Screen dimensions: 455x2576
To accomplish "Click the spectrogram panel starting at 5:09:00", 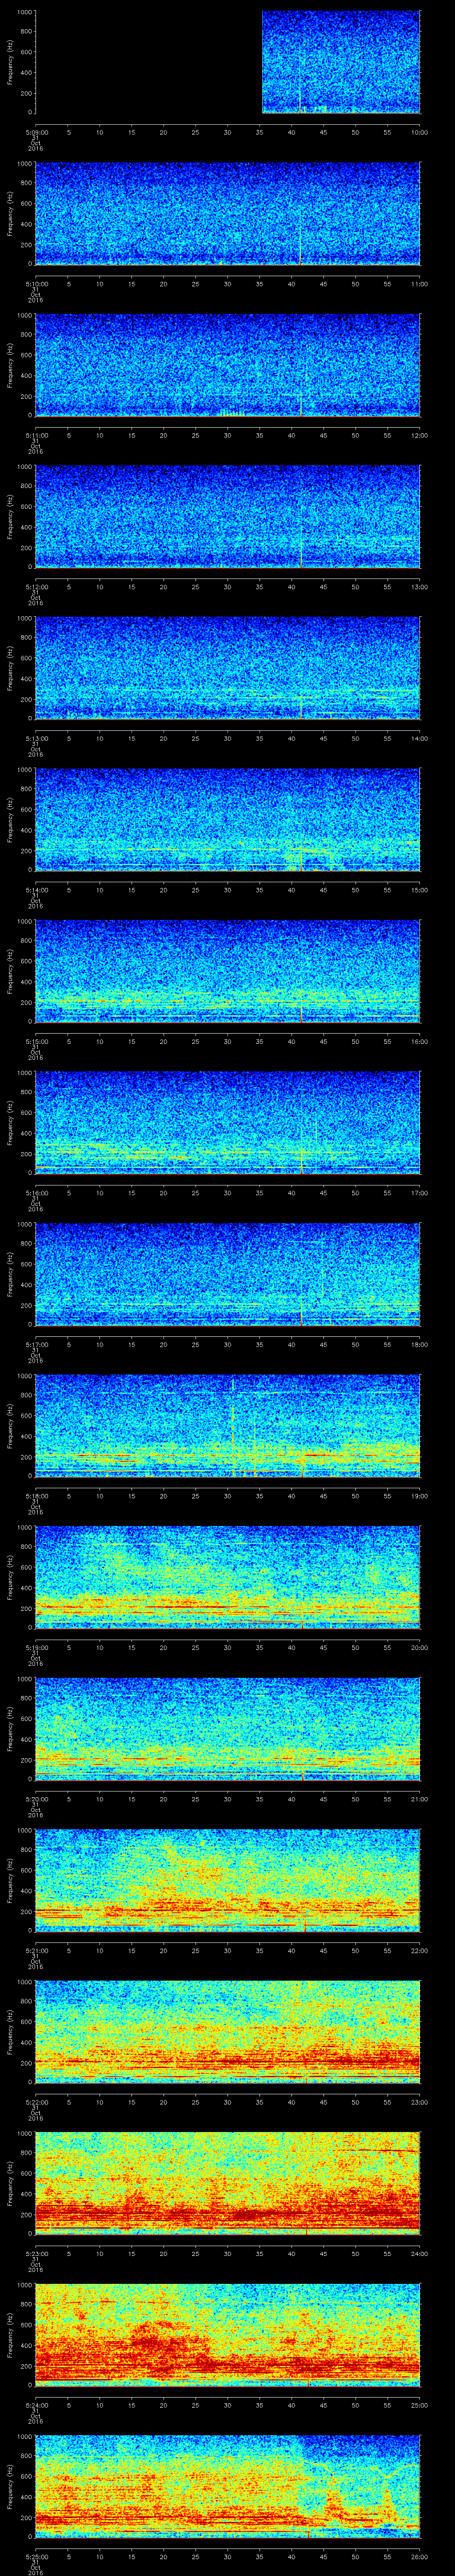I will coord(228,62).
